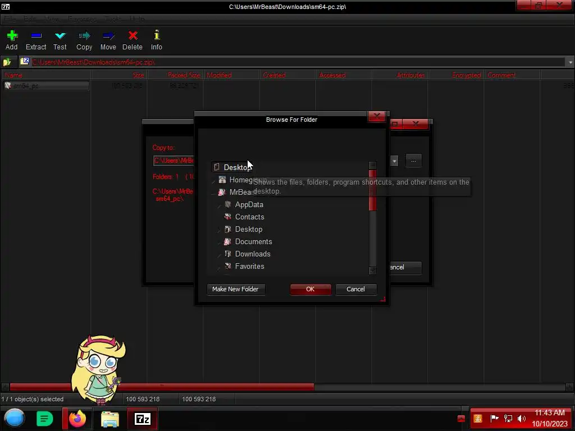Click the Modified column header
575x431 pixels.
[231, 75]
